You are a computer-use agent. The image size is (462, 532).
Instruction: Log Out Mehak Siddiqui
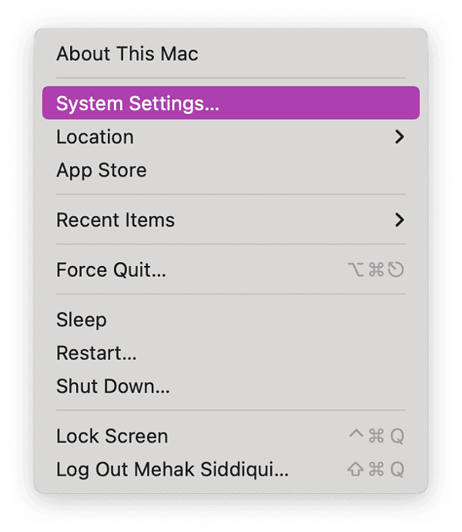tap(172, 470)
